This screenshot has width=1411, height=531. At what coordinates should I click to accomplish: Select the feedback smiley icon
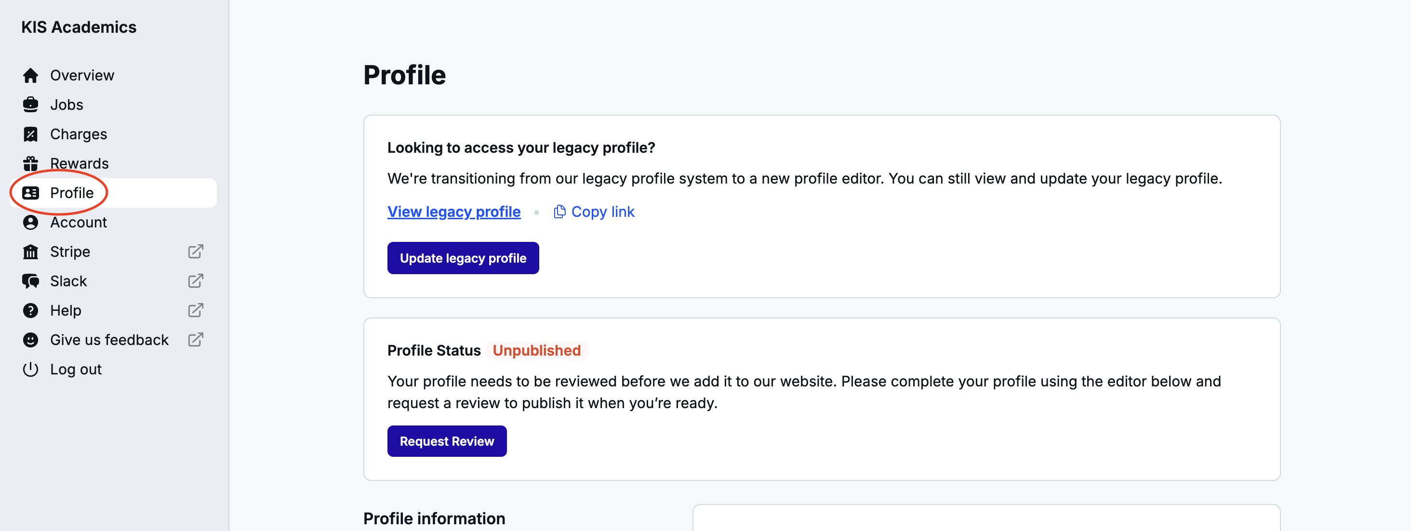[31, 339]
